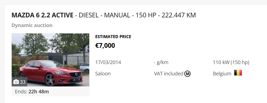The height and width of the screenshot is (103, 267).
Task: Open the MAZDA 6 2.2 ACTIVE listing title
Action: (42, 15)
